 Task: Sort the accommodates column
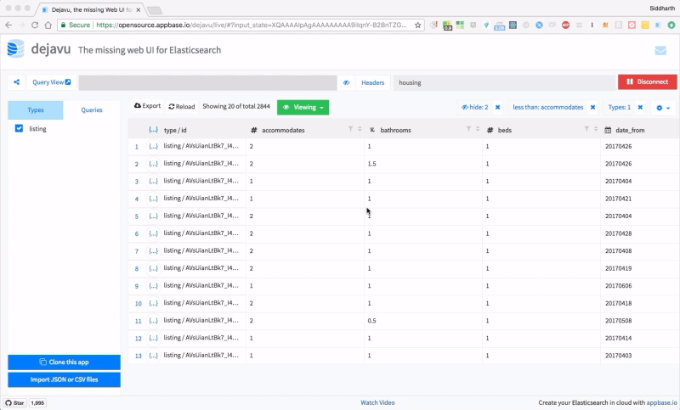(x=360, y=129)
